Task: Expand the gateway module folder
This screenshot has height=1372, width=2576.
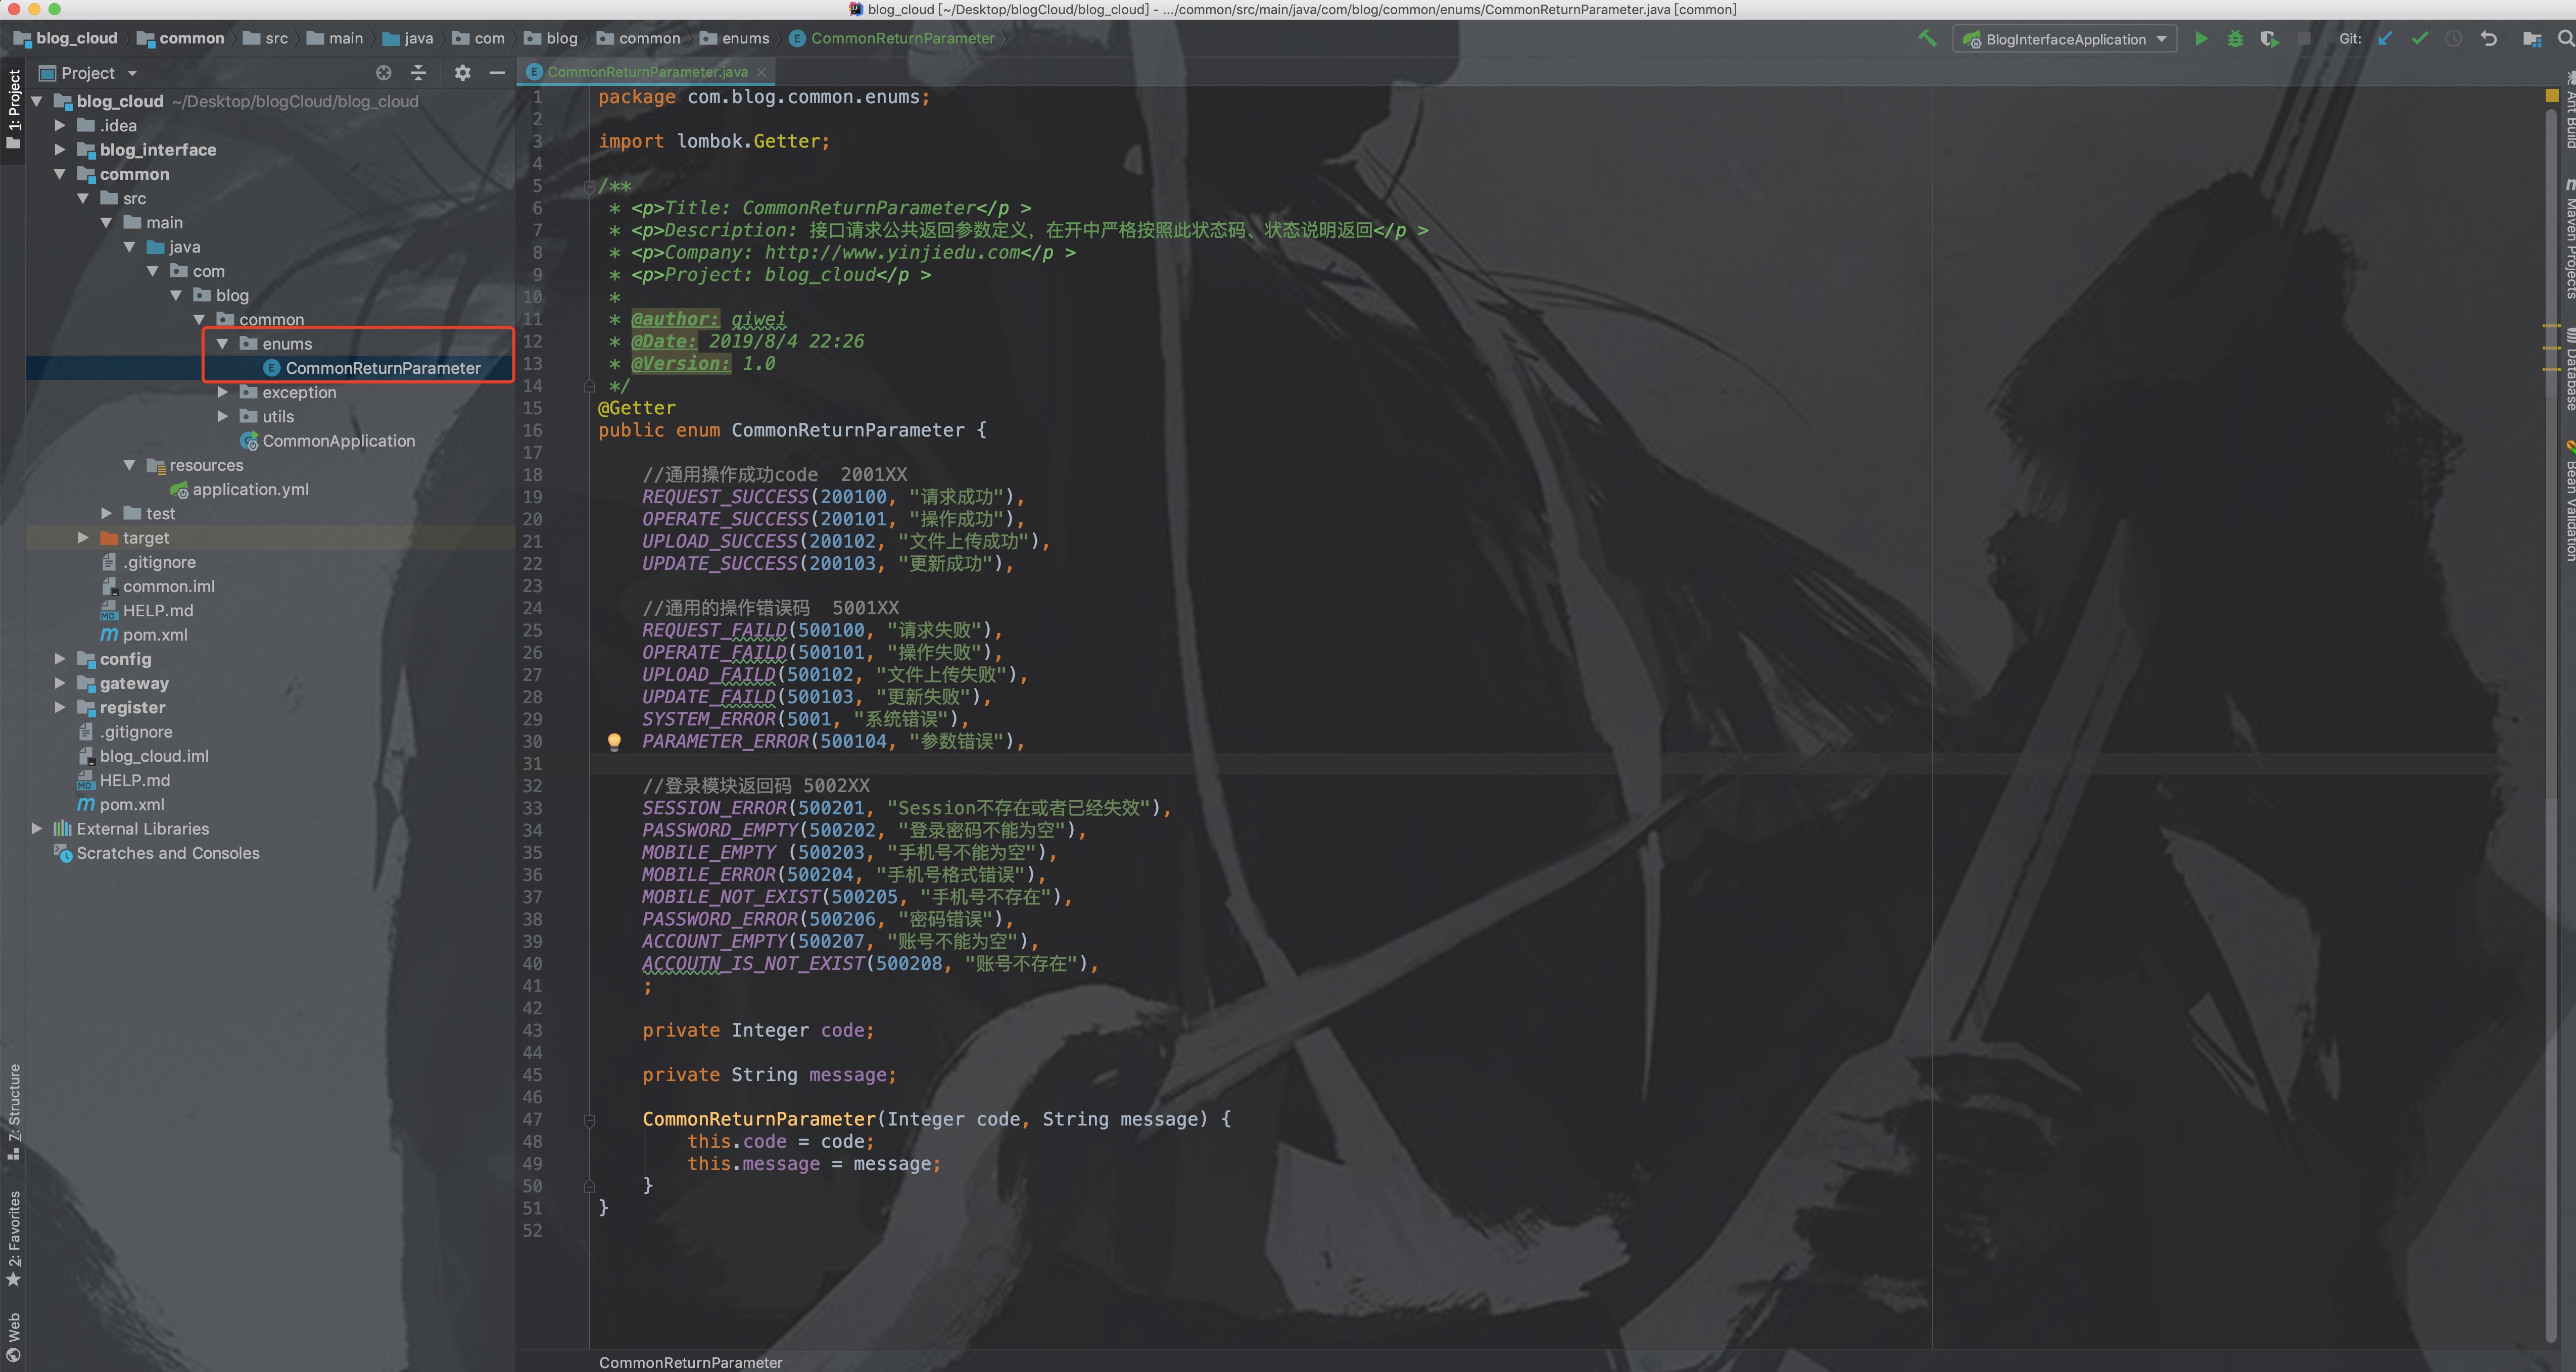Action: pos(60,683)
